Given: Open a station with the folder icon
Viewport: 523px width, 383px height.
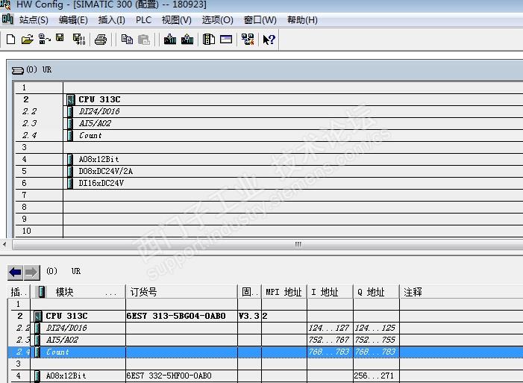Looking at the screenshot, I should (27, 40).
